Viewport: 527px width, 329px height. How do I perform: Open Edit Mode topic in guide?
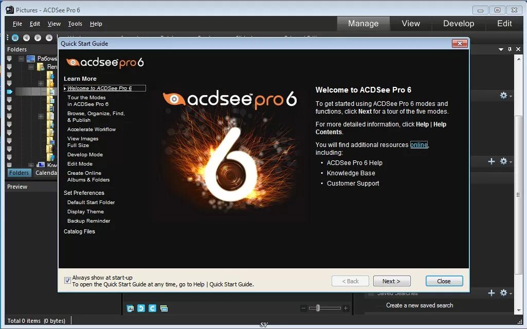tap(80, 163)
